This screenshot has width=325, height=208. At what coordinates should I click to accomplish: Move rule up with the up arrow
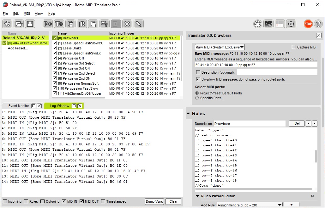(x=308, y=124)
